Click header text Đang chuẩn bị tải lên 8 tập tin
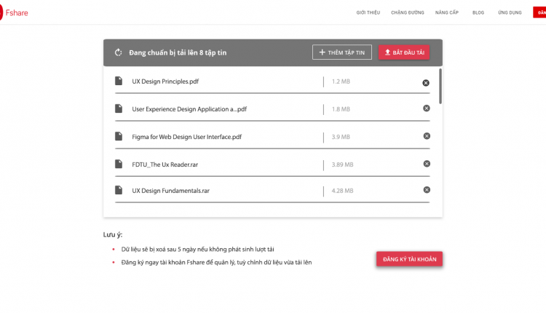The image size is (546, 313). pyautogui.click(x=178, y=52)
